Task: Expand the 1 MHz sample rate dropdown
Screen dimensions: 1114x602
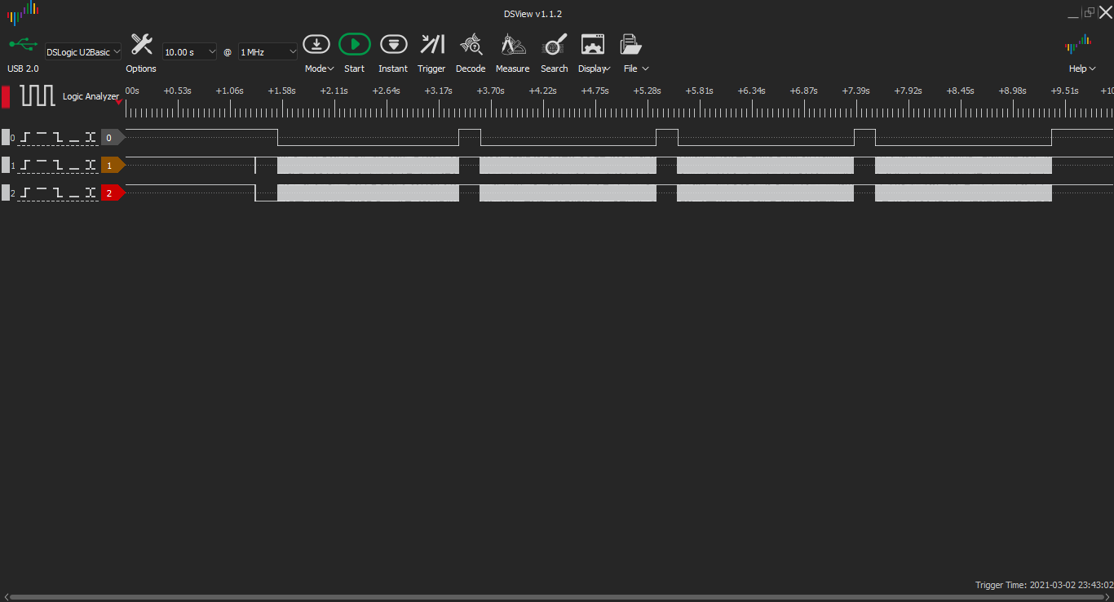Action: pos(268,51)
